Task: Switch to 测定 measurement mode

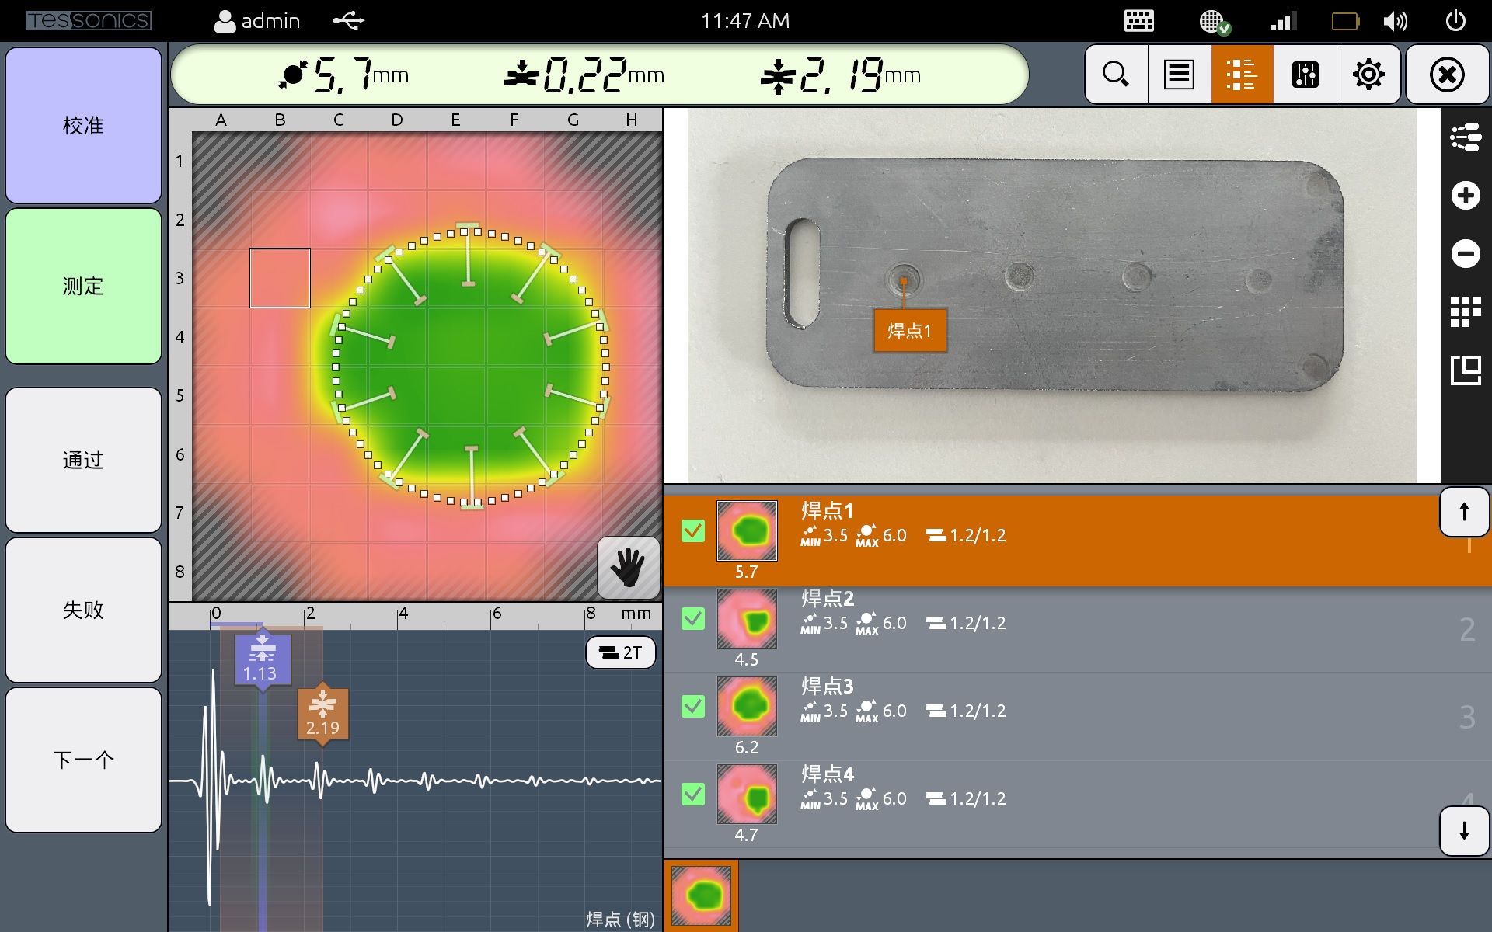Action: [82, 287]
